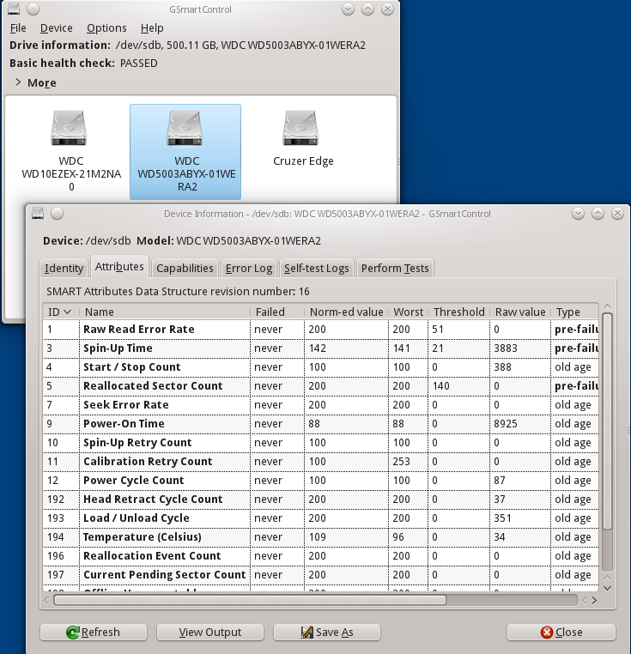Viewport: 631px width, 654px height.
Task: Click the Device Information window app icon
Action: pyautogui.click(x=38, y=213)
